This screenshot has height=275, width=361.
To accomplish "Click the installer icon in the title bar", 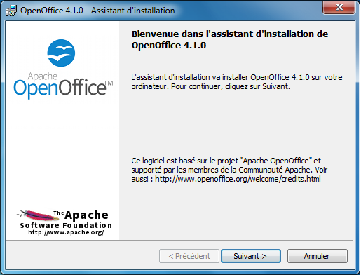I will (x=11, y=11).
